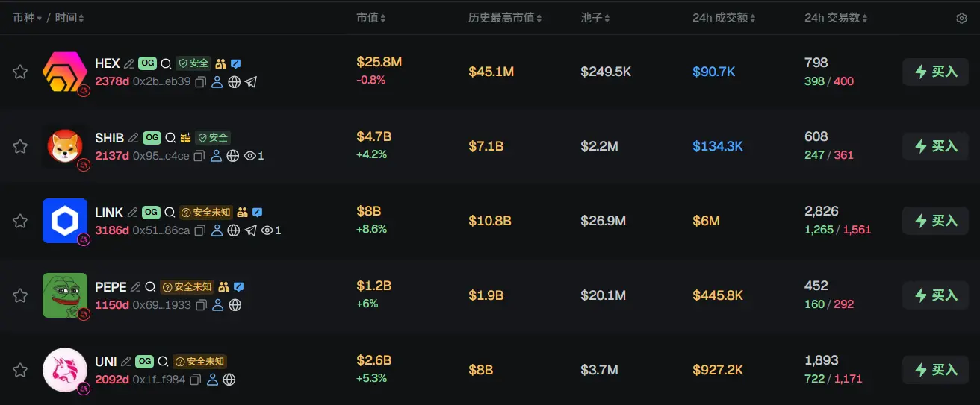Open the table settings gear icon
The height and width of the screenshot is (405, 980).
961,18
